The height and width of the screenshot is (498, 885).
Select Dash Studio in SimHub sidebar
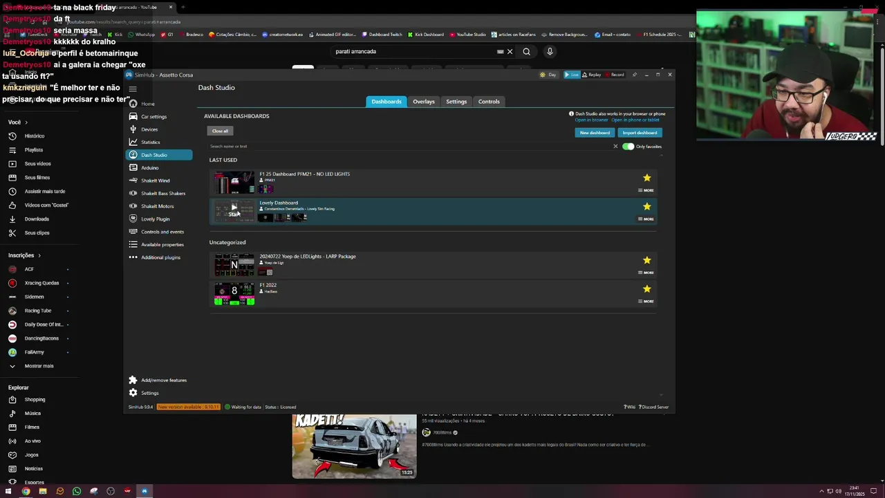click(158, 155)
